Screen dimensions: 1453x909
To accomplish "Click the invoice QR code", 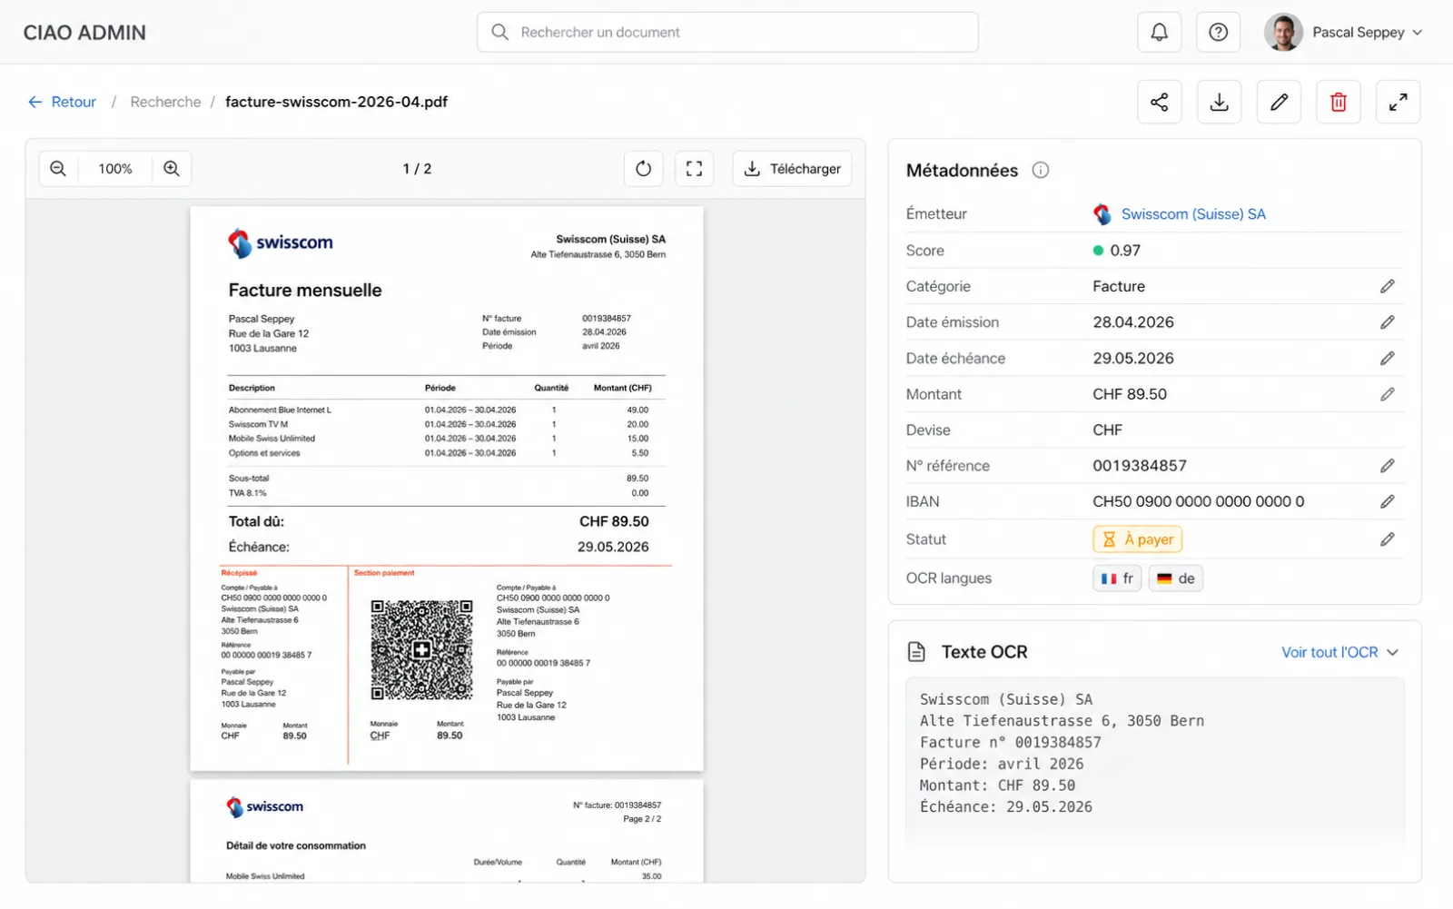I will tap(421, 649).
